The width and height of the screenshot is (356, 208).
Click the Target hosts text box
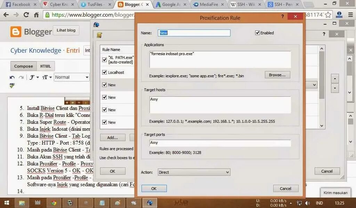(x=220, y=105)
